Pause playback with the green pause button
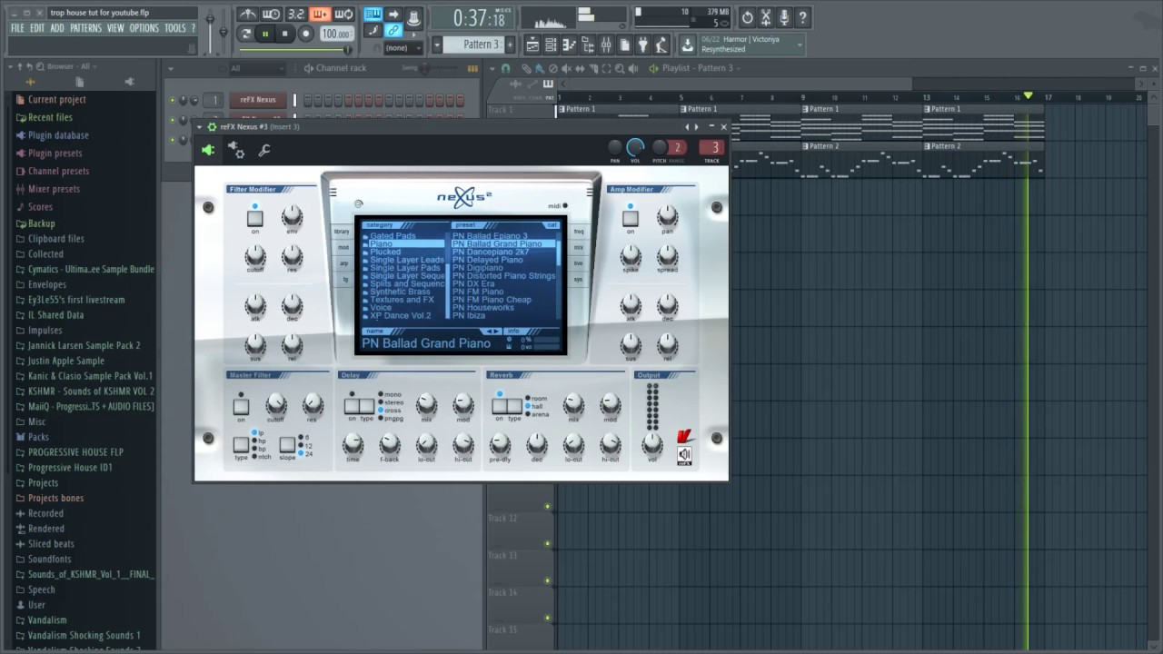The image size is (1163, 654). (265, 34)
